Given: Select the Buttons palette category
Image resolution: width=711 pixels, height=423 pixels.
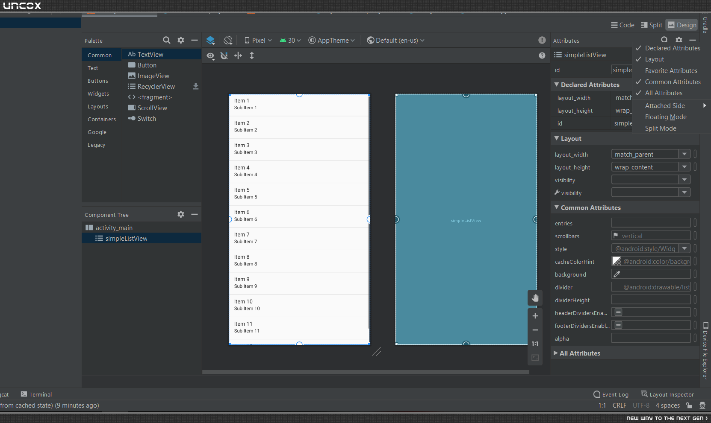Looking at the screenshot, I should pos(98,81).
